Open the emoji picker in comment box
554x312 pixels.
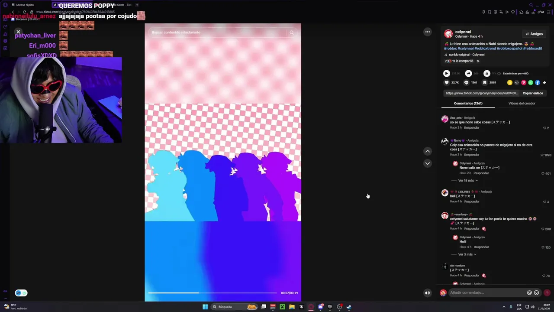[x=537, y=292]
